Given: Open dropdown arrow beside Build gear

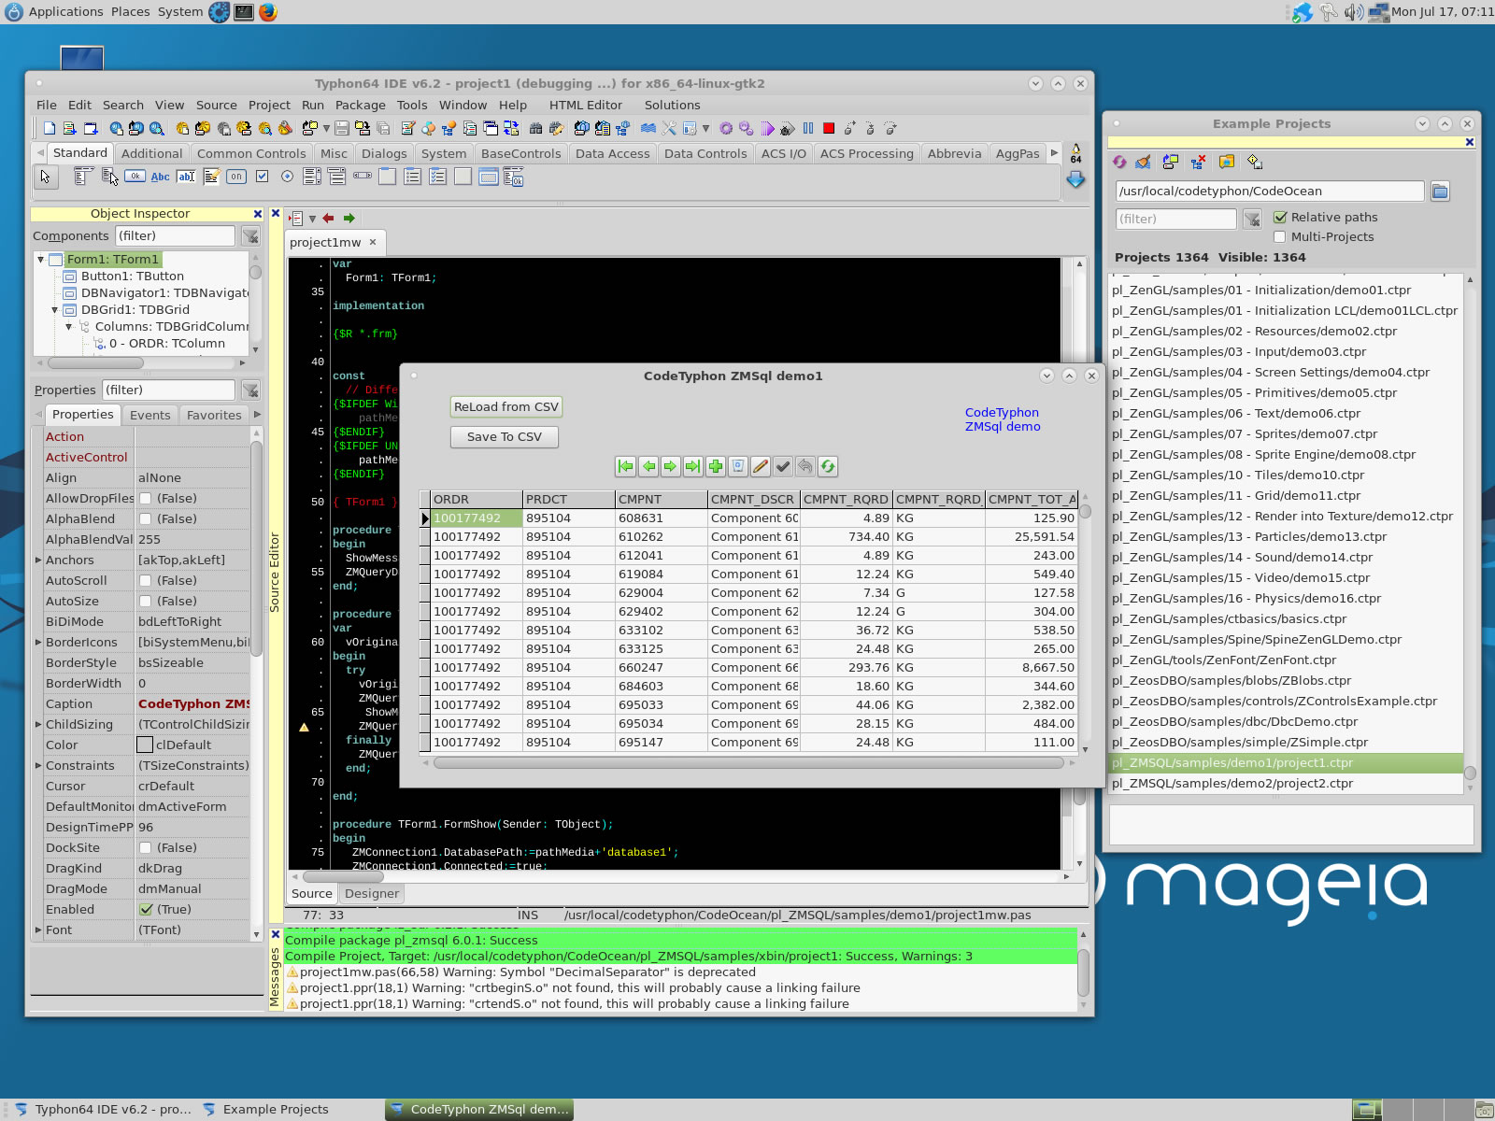Looking at the screenshot, I should point(706,128).
